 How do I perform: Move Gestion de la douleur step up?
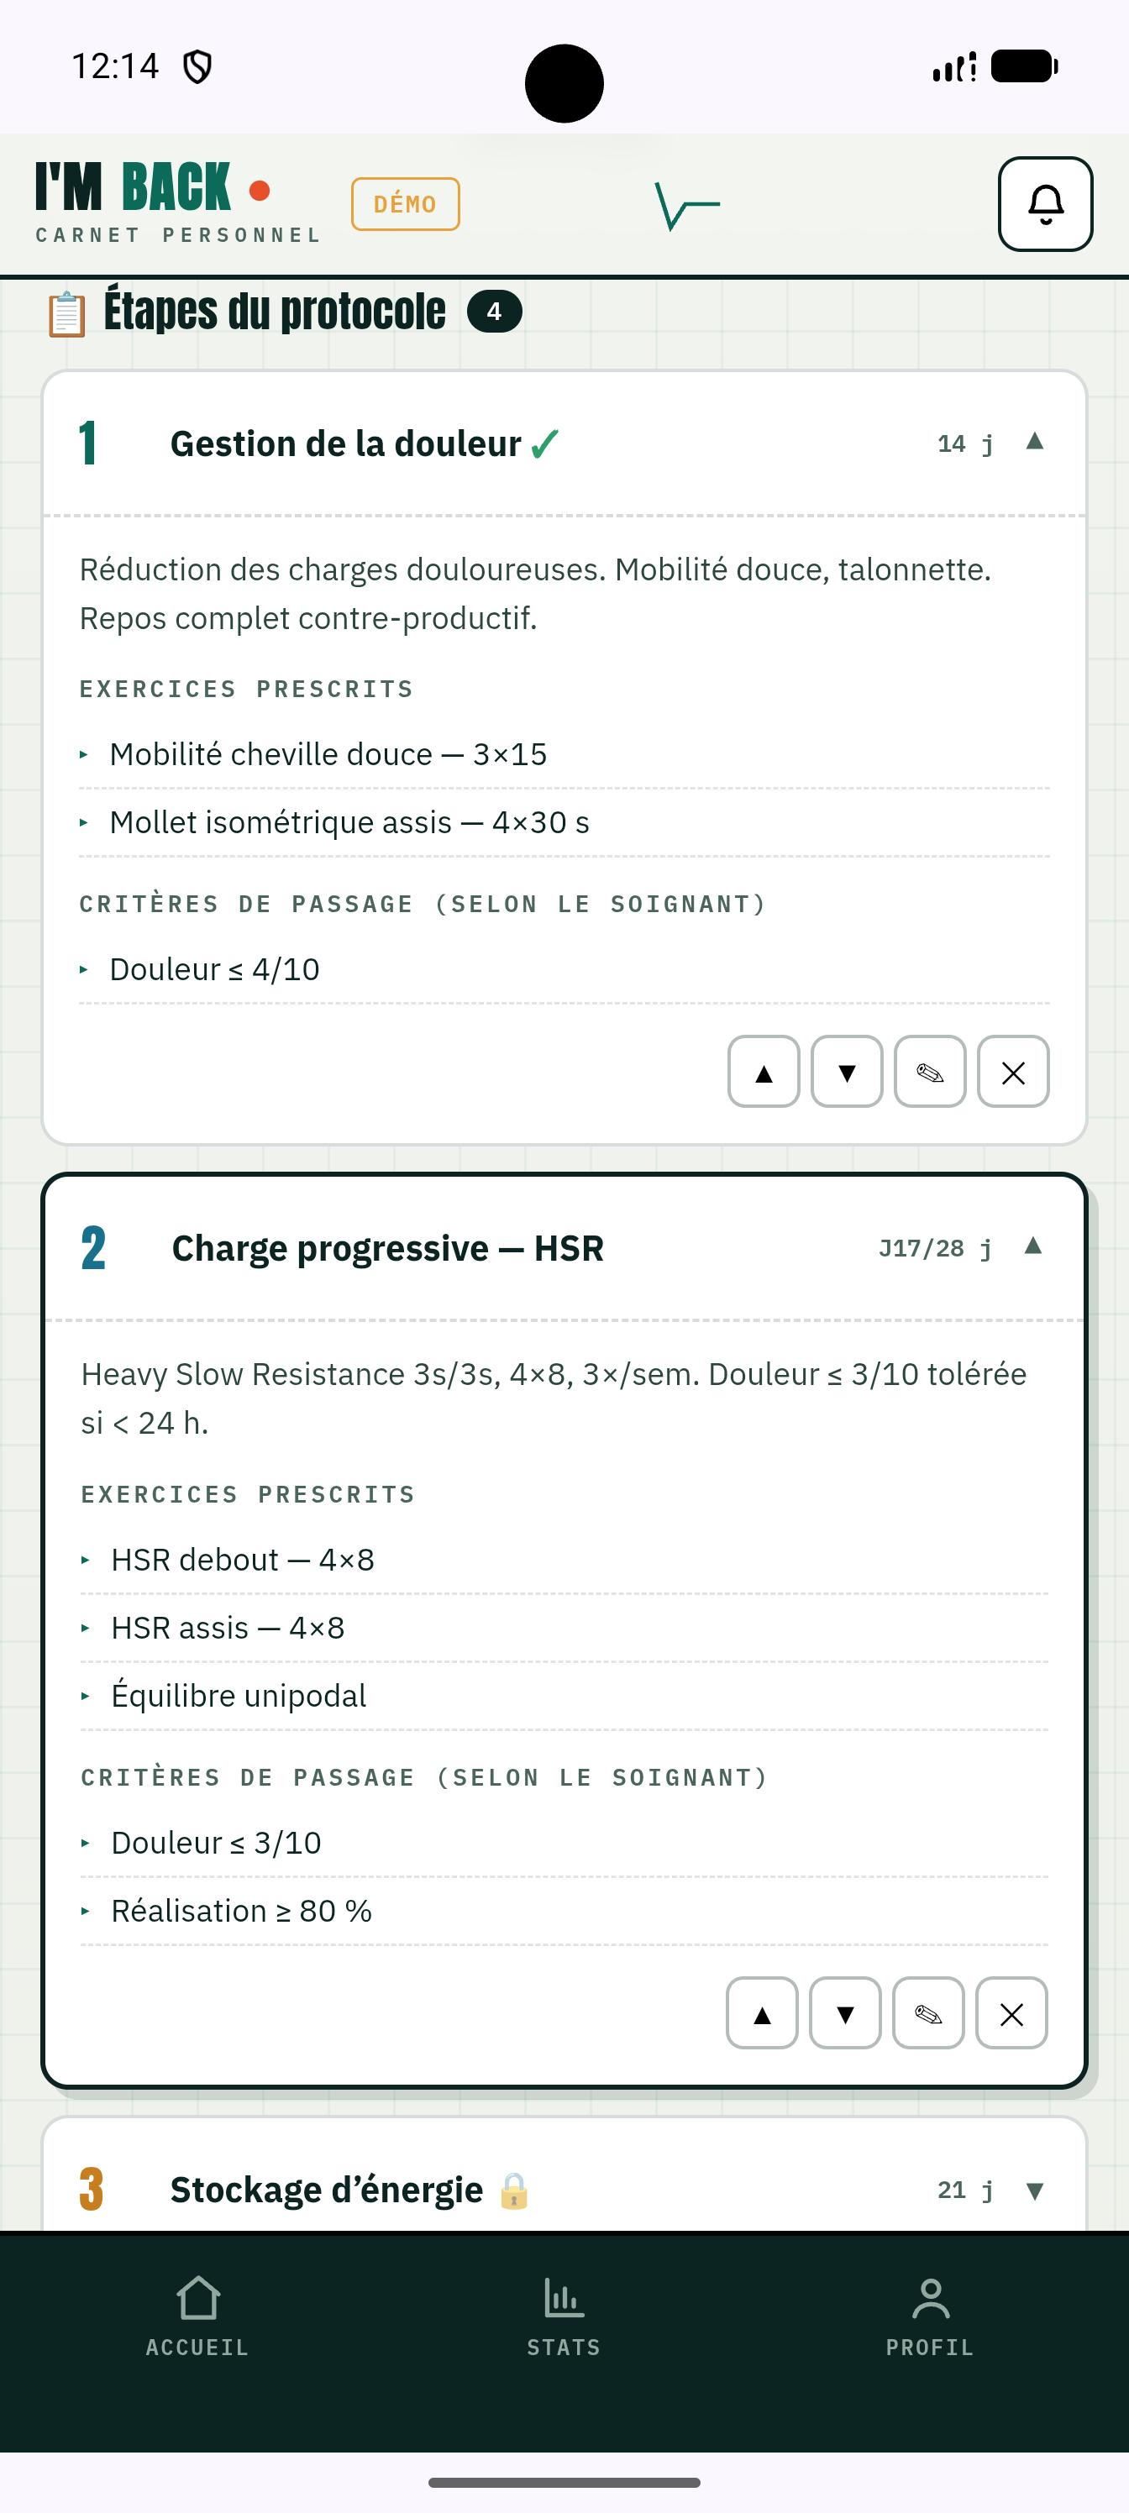(x=763, y=1071)
